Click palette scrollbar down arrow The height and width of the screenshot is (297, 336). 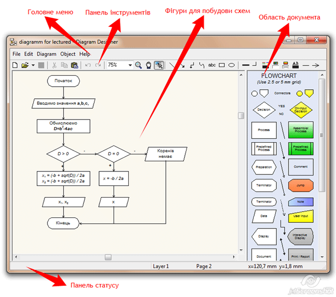point(322,257)
